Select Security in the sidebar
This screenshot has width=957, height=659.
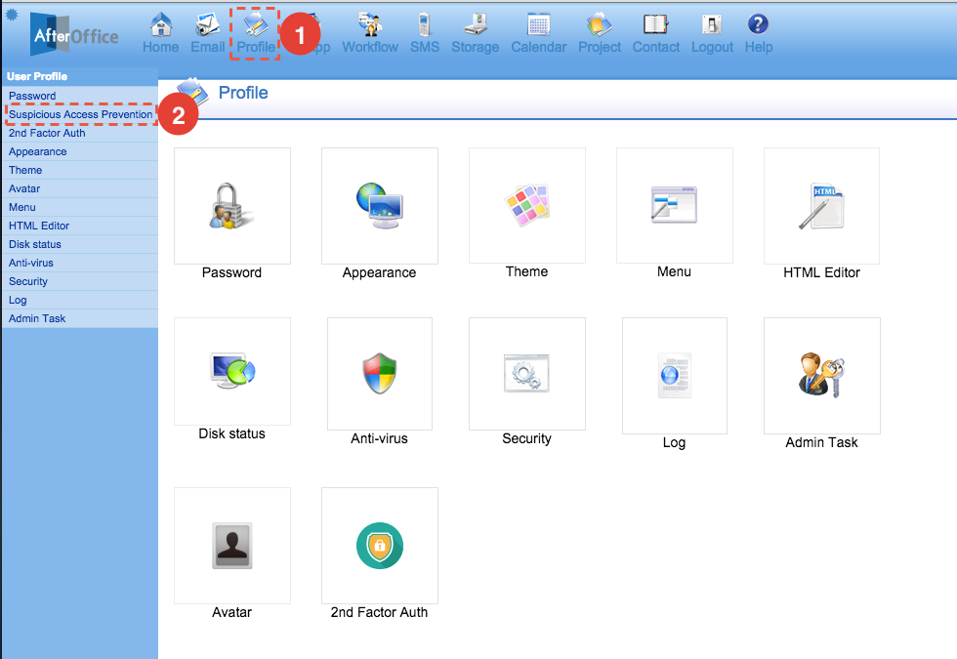(x=80, y=281)
